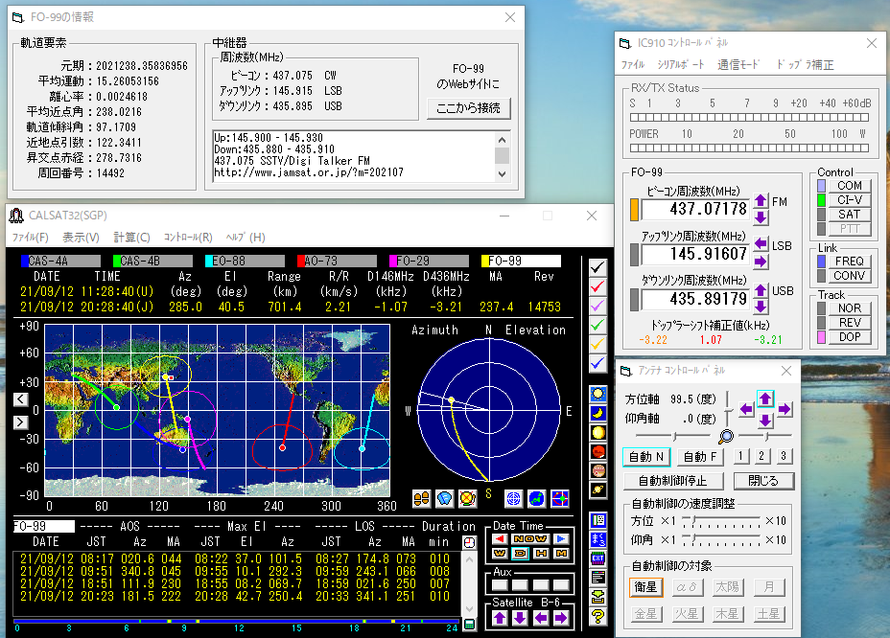Click the magnifier icon in antenna panel
The image size is (890, 638).
[x=726, y=436]
